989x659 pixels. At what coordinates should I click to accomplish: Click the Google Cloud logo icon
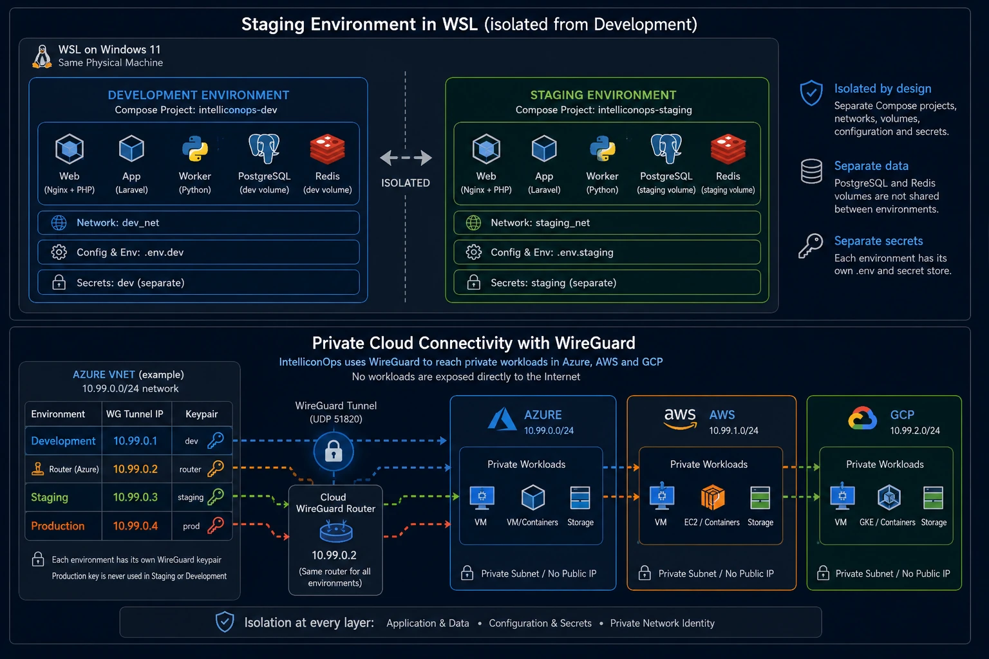pos(862,418)
